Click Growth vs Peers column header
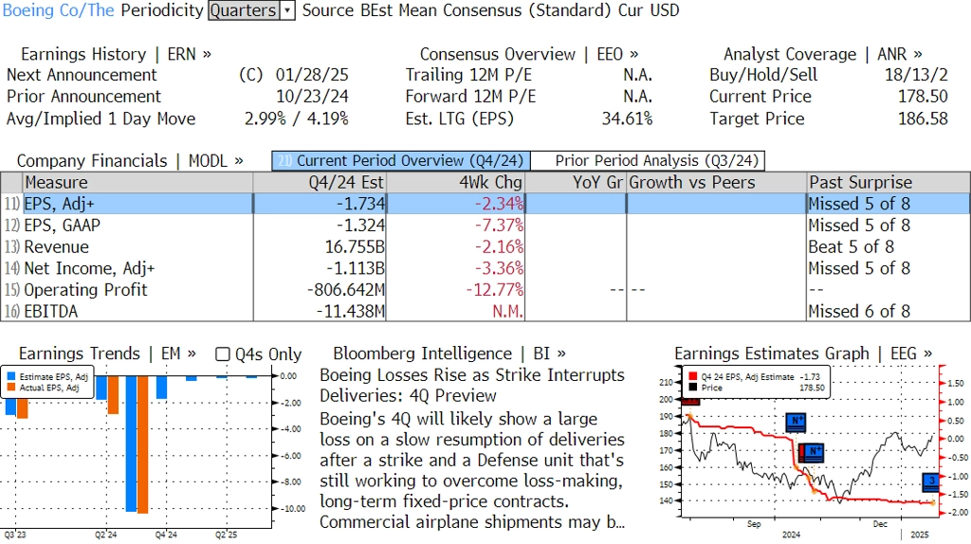Viewport: 971px width, 544px height. (x=717, y=183)
